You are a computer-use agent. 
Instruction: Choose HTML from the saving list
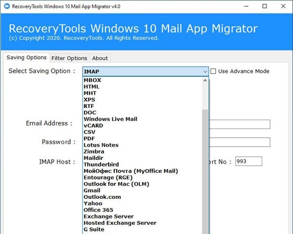click(x=91, y=87)
